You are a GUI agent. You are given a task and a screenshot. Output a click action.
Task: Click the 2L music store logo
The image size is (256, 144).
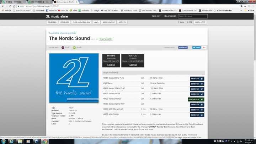(x=57, y=16)
